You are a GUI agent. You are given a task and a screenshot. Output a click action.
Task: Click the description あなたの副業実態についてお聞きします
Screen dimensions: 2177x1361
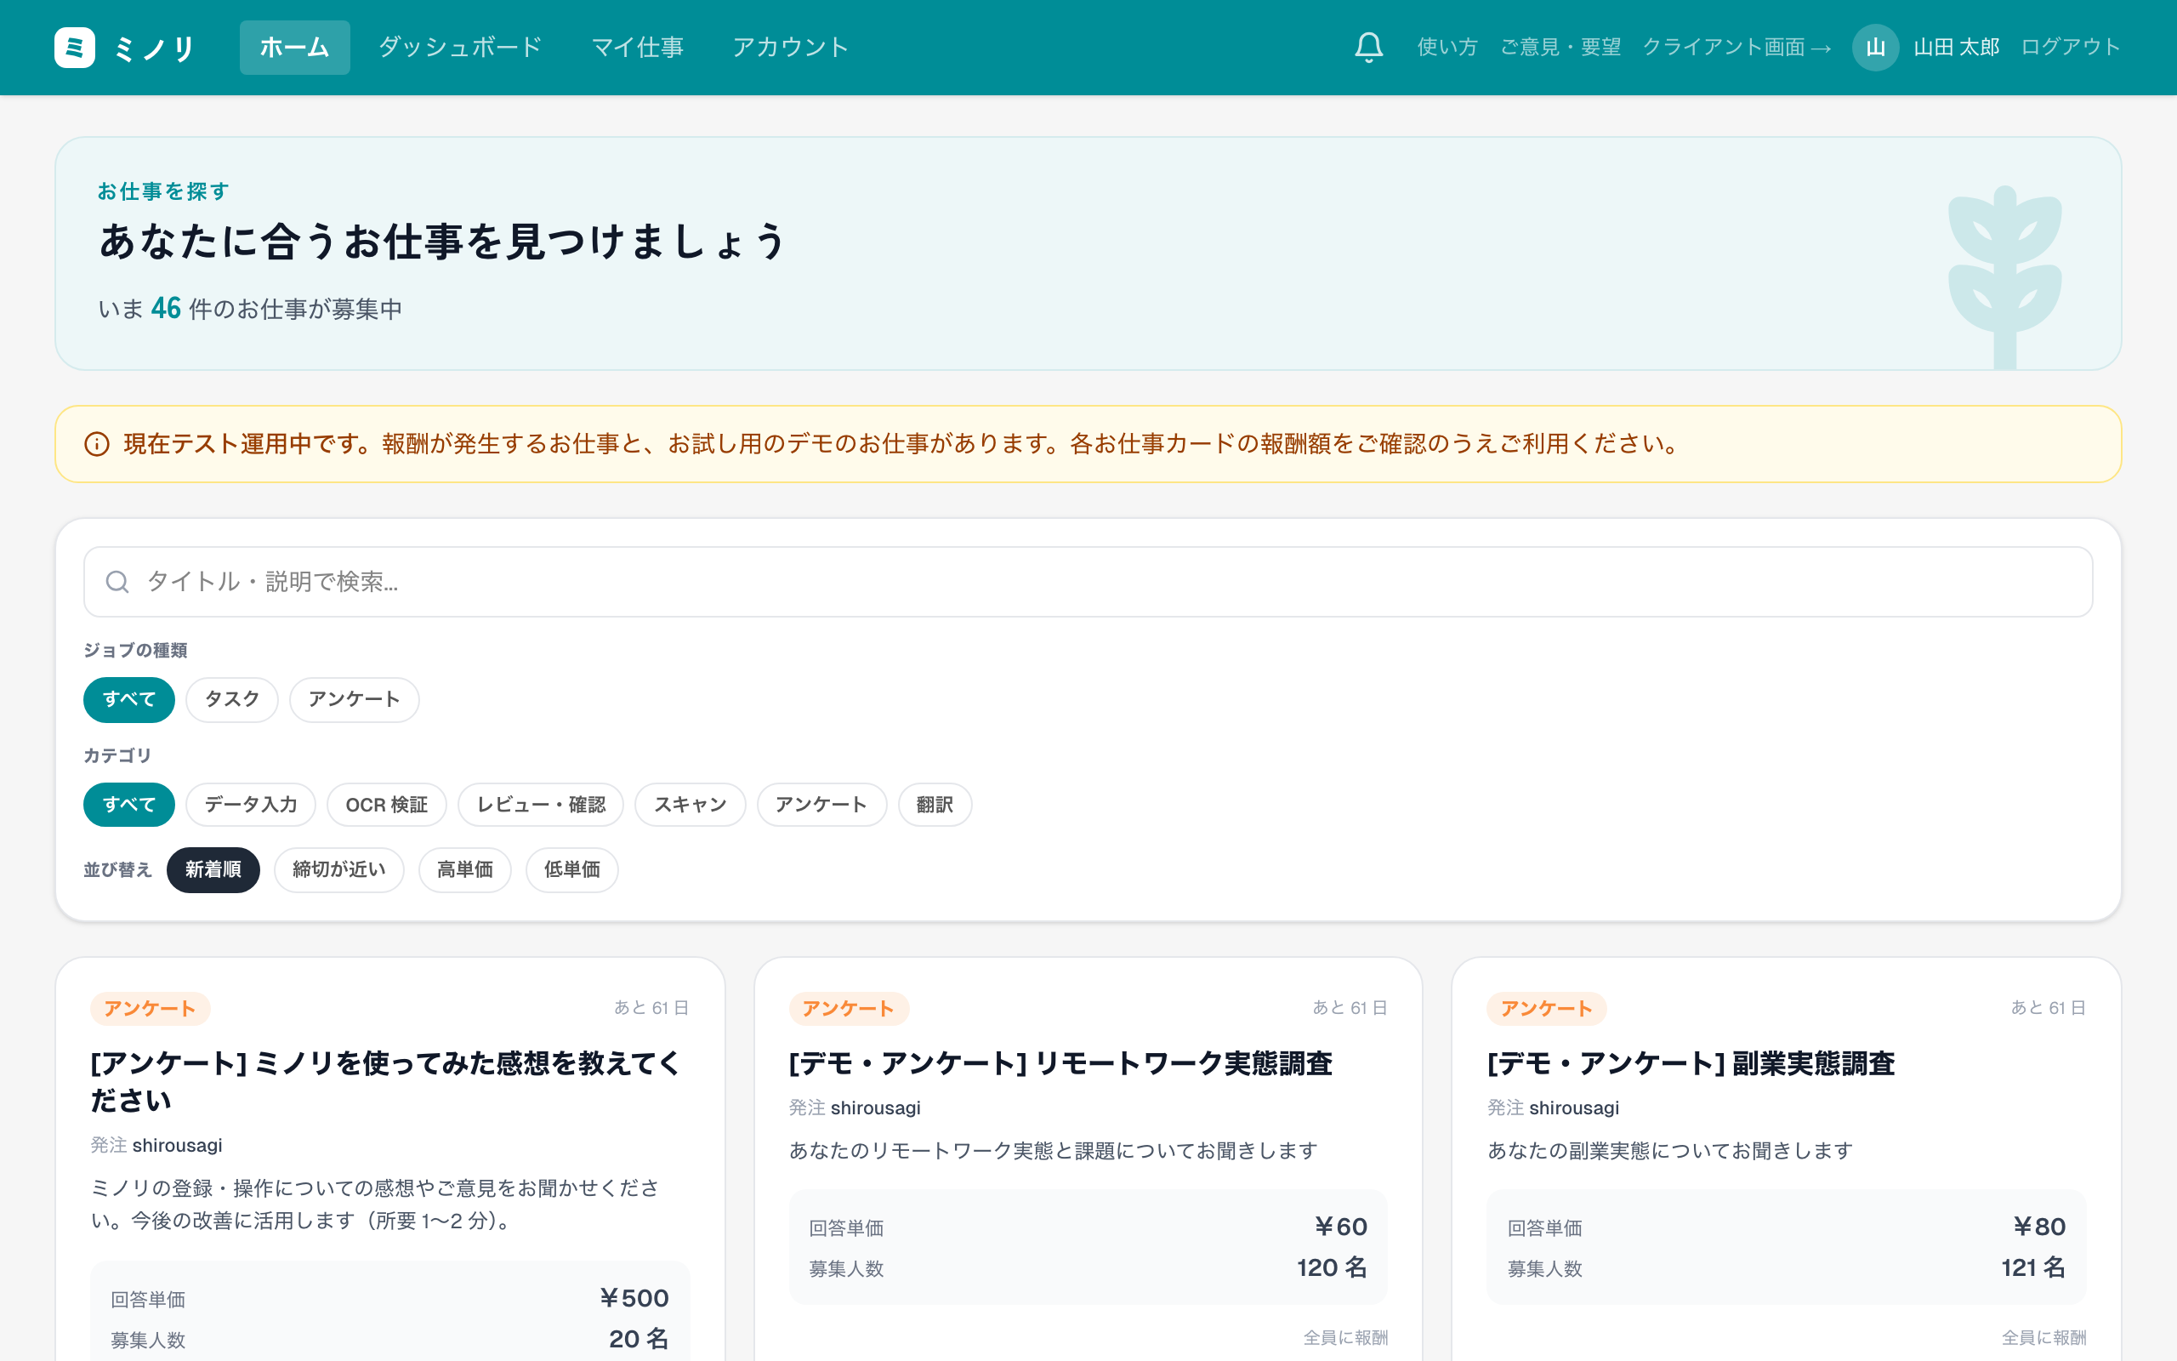[x=1669, y=1150]
